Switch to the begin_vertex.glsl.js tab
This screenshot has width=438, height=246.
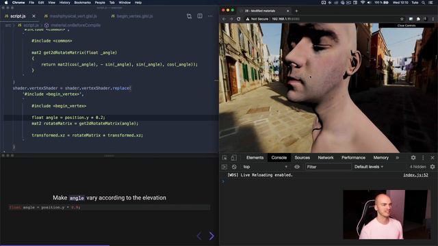132,16
